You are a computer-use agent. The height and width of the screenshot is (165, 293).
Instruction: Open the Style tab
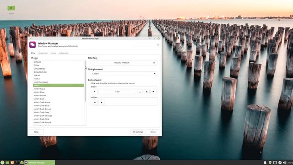tap(33, 53)
